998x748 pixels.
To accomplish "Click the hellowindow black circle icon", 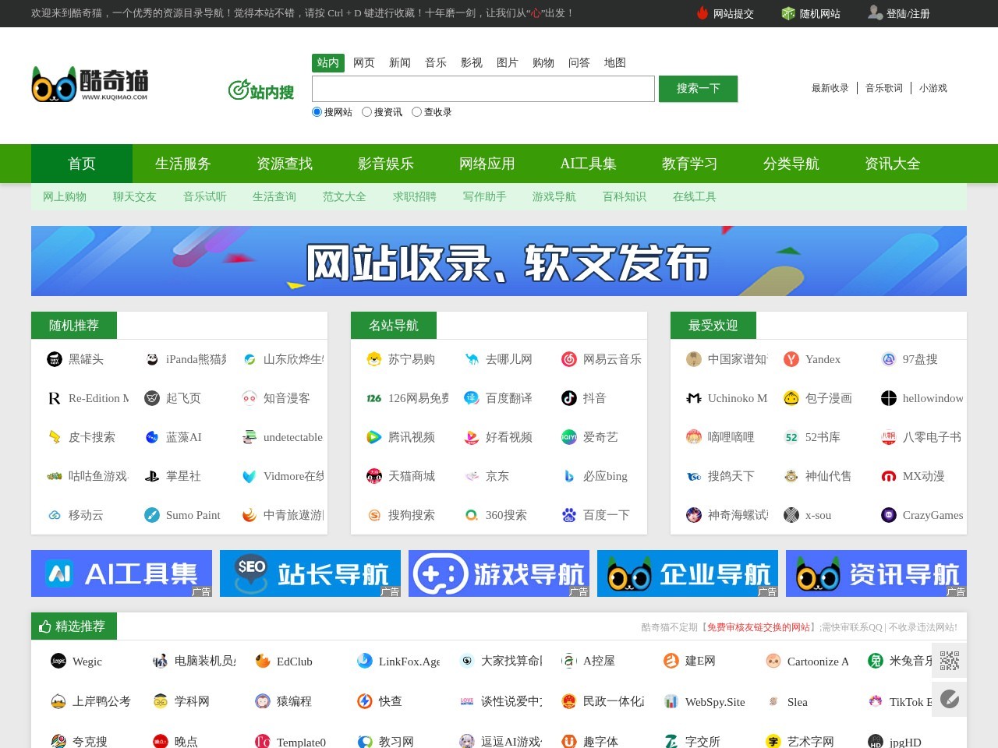I will click(x=889, y=398).
